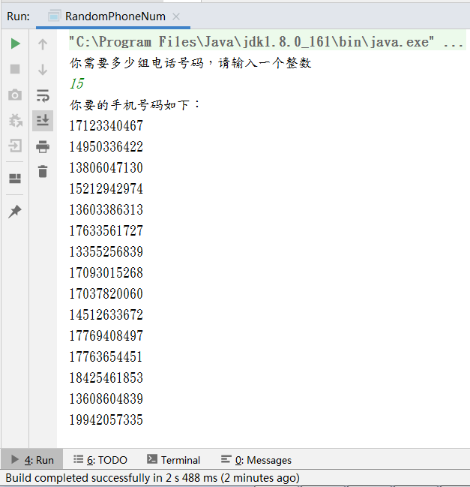Click phone number 19942057335
The image size is (470, 487).
[x=106, y=419]
